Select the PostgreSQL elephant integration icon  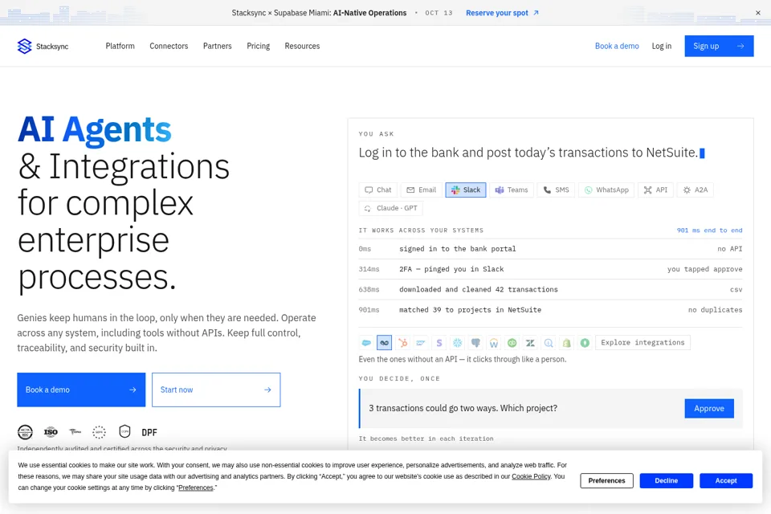(475, 342)
